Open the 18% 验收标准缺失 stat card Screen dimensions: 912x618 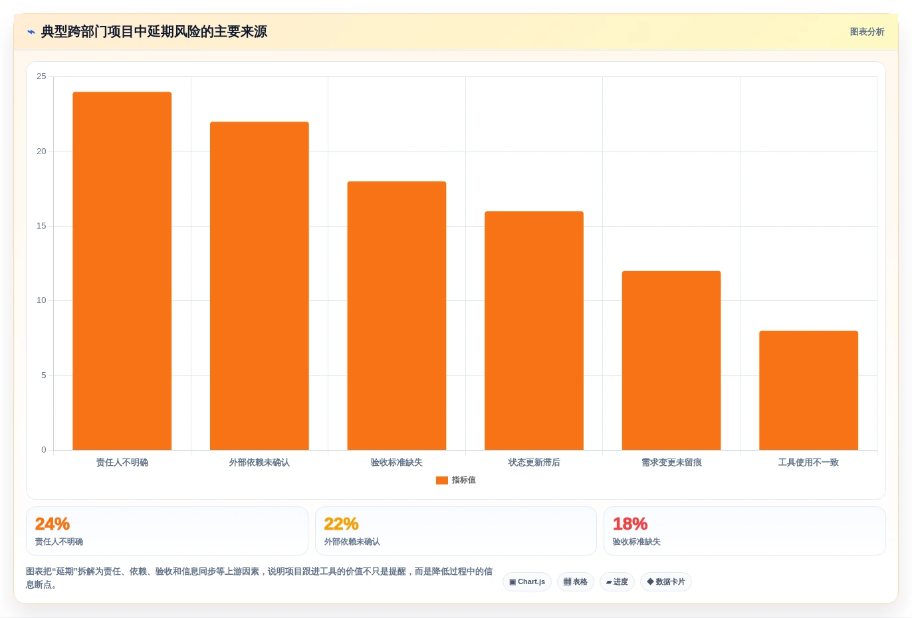744,531
